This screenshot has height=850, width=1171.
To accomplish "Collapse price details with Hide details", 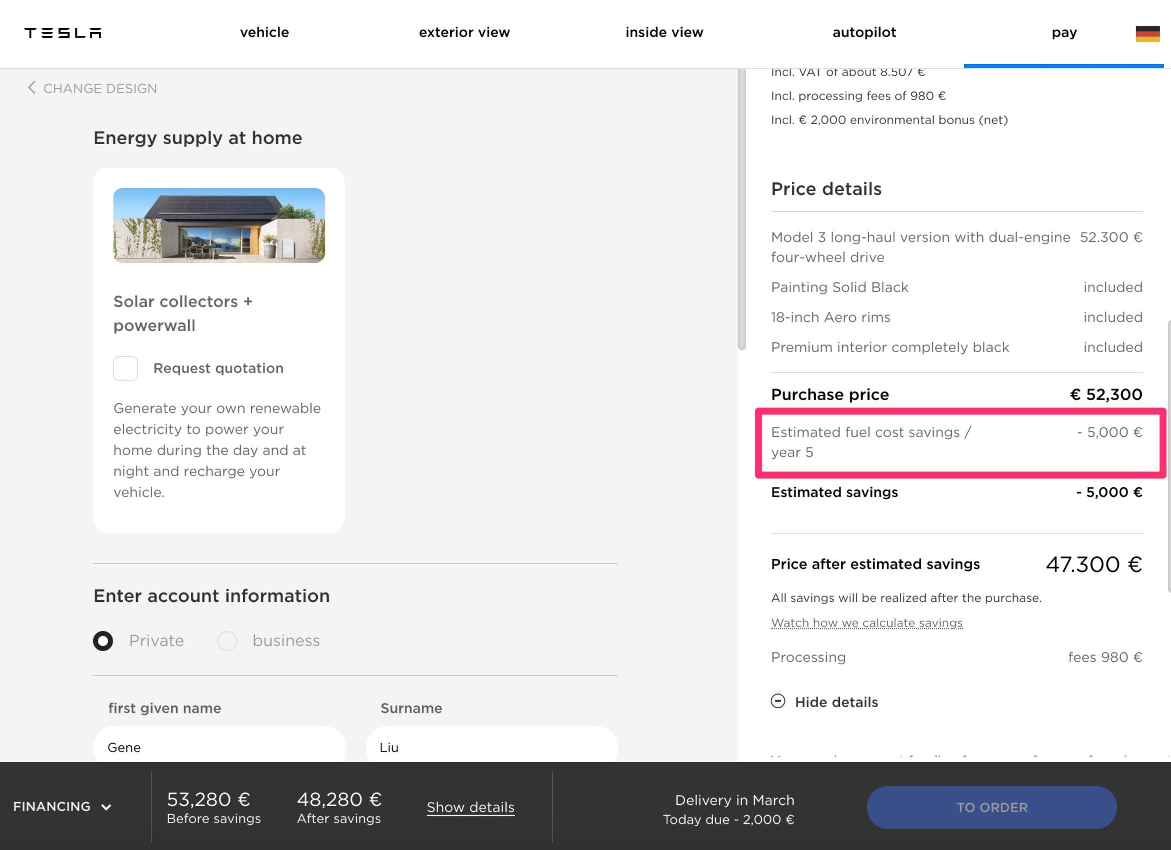I will (836, 702).
